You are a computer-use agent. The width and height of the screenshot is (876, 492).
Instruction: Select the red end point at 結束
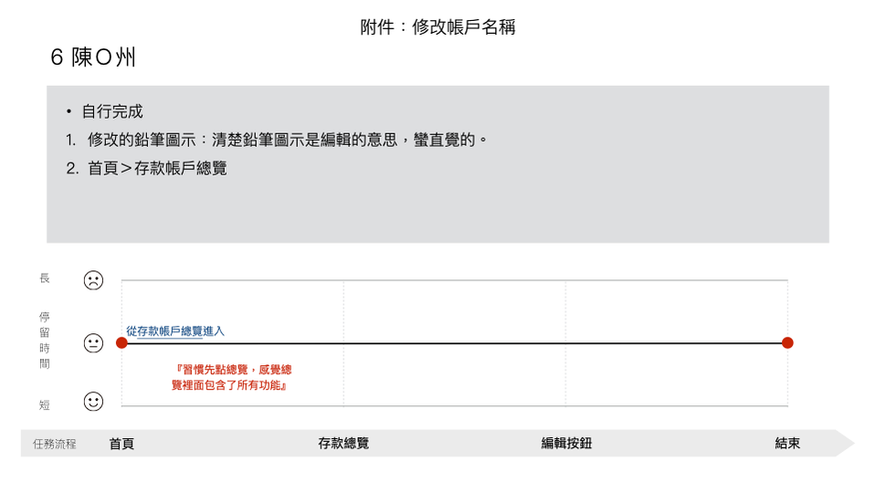787,343
